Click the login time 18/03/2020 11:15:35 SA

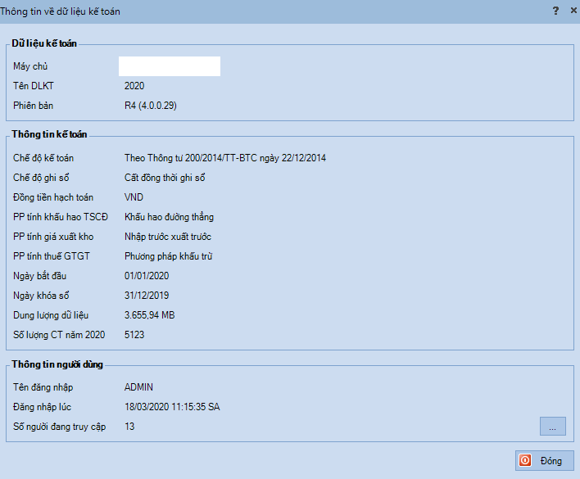coord(172,407)
